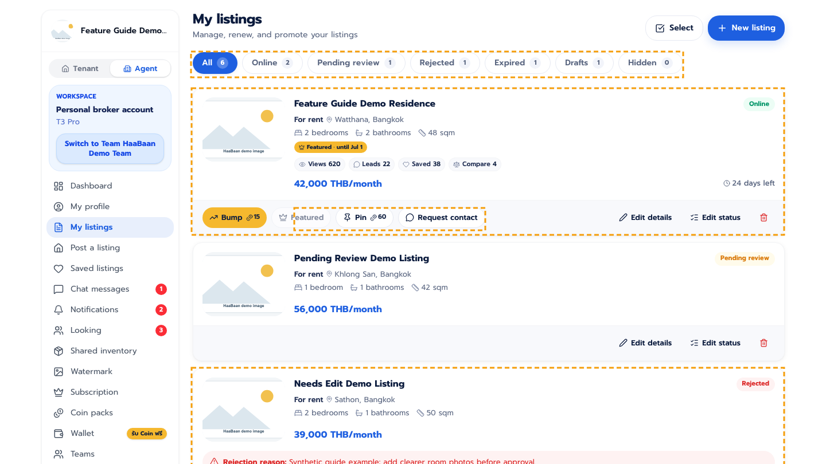The height and width of the screenshot is (464, 826).
Task: Open Post a listing page
Action: [x=110, y=248]
